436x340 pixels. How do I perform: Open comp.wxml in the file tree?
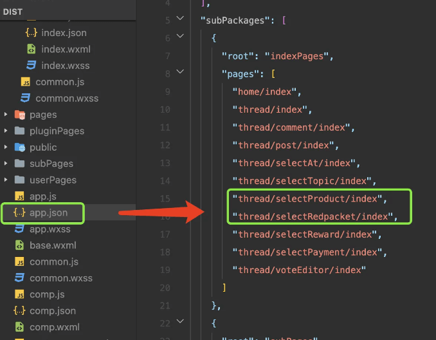[x=53, y=327]
